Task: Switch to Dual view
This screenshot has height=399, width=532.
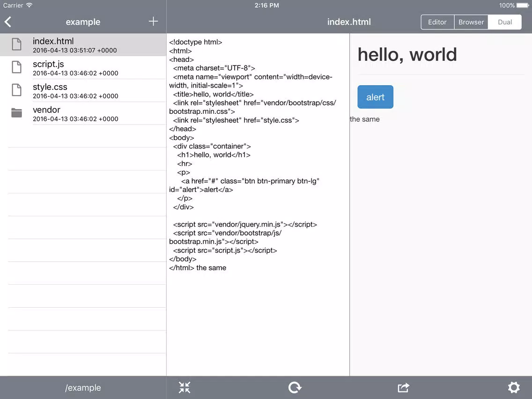Action: [x=504, y=22]
